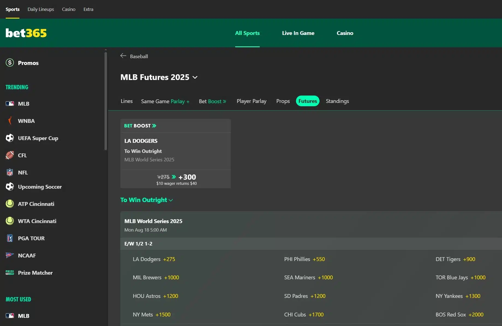
Task: Open the Sports tab in top bar
Action: (13, 9)
